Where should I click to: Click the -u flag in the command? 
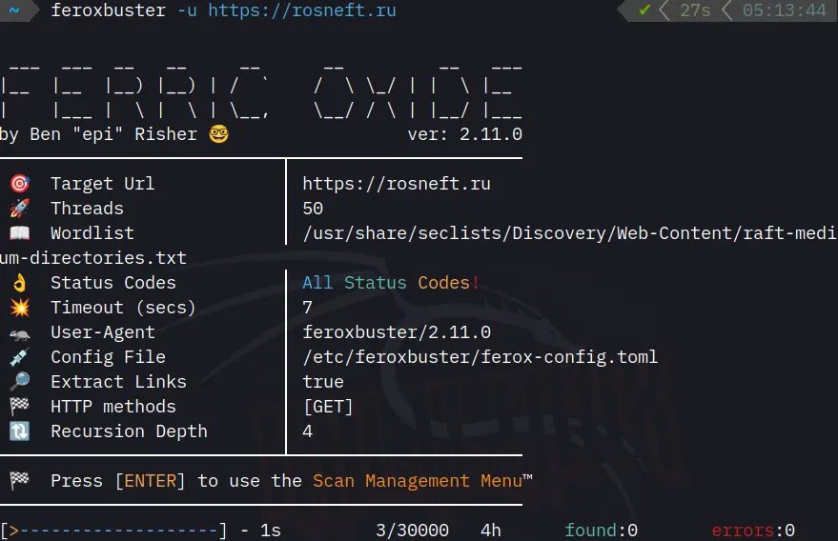(187, 10)
